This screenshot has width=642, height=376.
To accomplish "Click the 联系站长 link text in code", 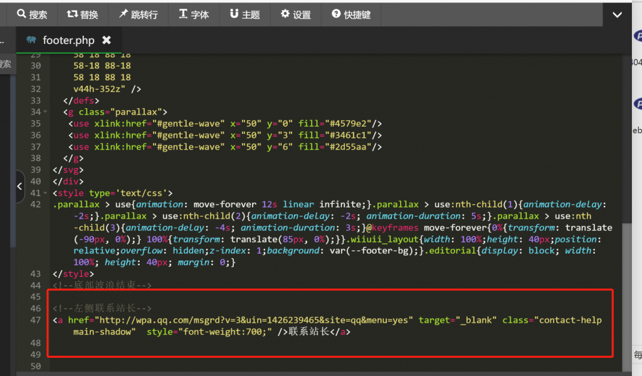I will [x=308, y=332].
